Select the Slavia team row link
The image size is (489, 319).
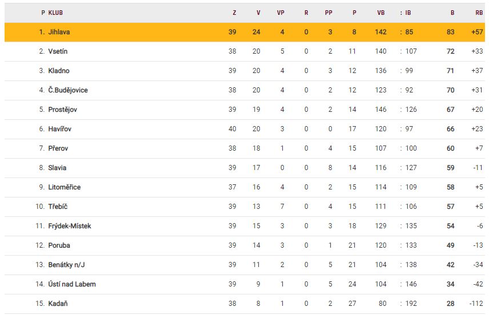(57, 168)
